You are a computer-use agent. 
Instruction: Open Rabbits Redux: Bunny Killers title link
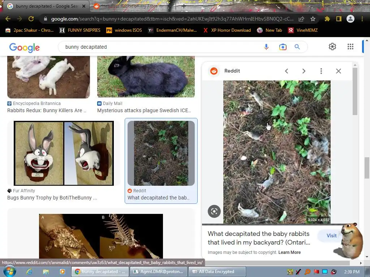(x=47, y=110)
